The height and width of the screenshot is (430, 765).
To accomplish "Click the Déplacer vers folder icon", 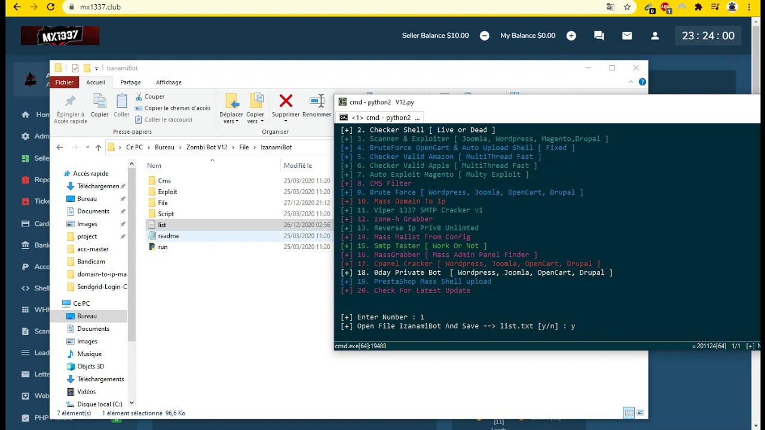I will [232, 101].
